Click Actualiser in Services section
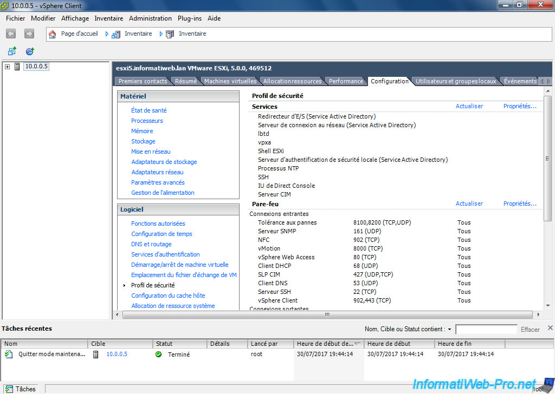 pos(469,106)
